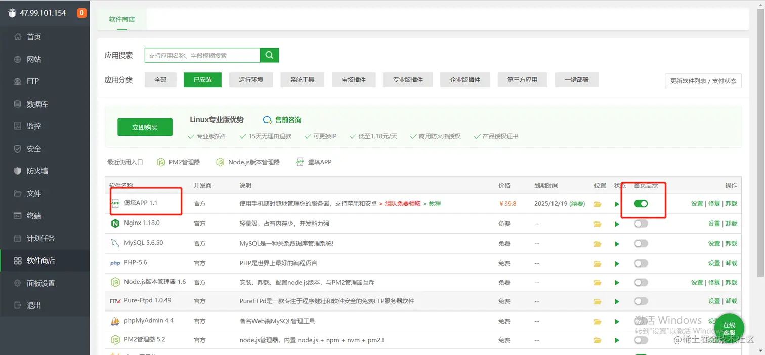This screenshot has width=765, height=355.
Task: Select the 软件商店 tab at top
Action: [122, 19]
